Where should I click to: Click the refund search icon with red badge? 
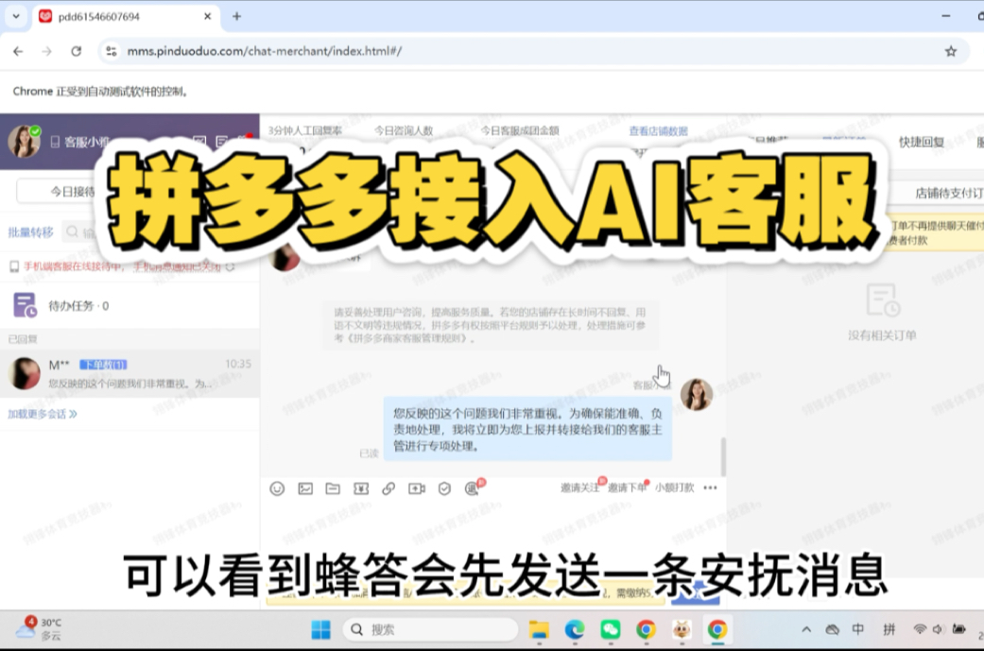pyautogui.click(x=474, y=488)
